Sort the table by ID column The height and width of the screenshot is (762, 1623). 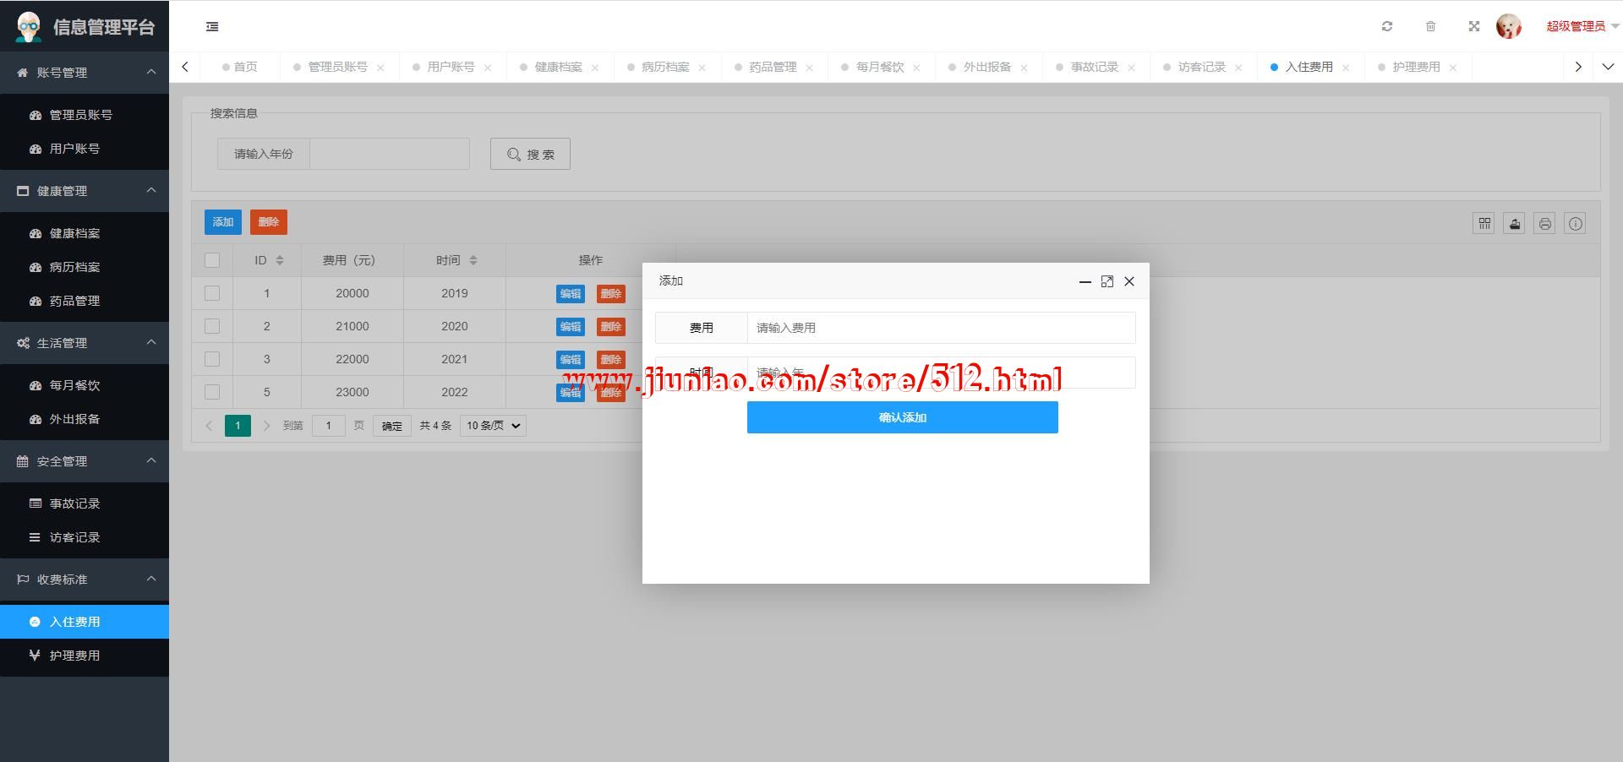(x=280, y=260)
